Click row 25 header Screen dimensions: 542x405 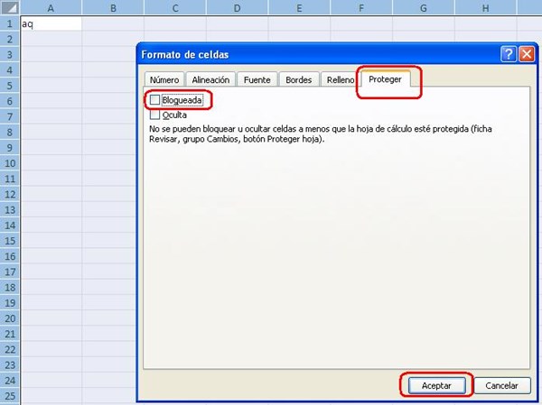pos(10,396)
